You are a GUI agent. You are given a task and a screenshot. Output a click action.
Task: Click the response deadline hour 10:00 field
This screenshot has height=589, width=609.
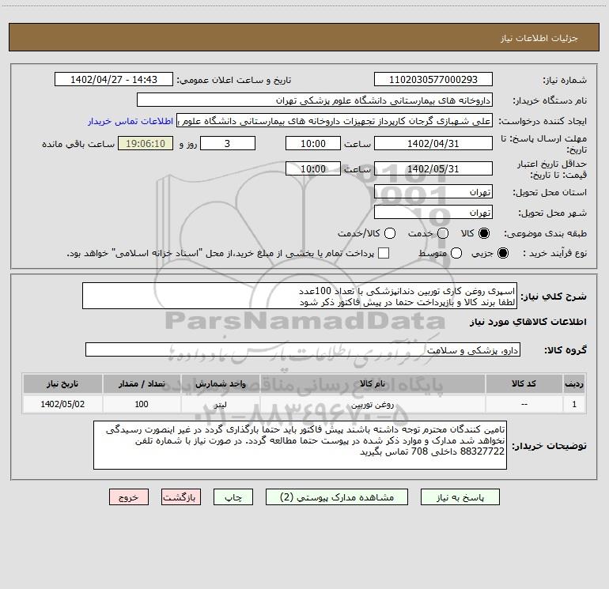[313, 143]
